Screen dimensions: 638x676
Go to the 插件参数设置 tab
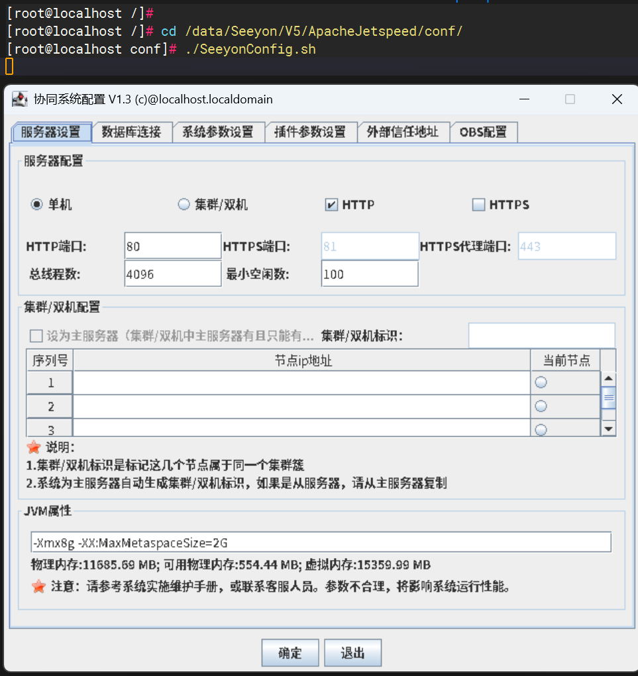click(310, 132)
